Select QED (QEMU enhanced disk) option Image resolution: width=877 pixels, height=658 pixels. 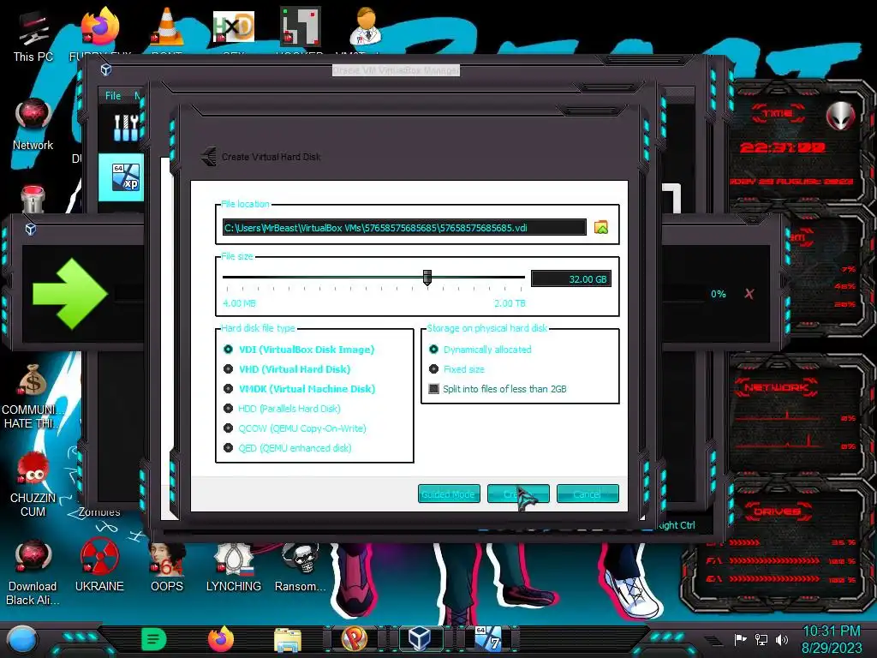[288, 447]
